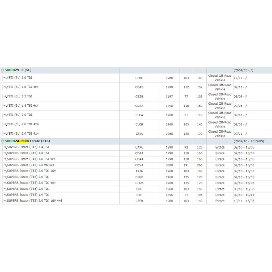Click the date range (2009/10 - 2015/05)
272x272 pixels.
(x=249, y=141)
